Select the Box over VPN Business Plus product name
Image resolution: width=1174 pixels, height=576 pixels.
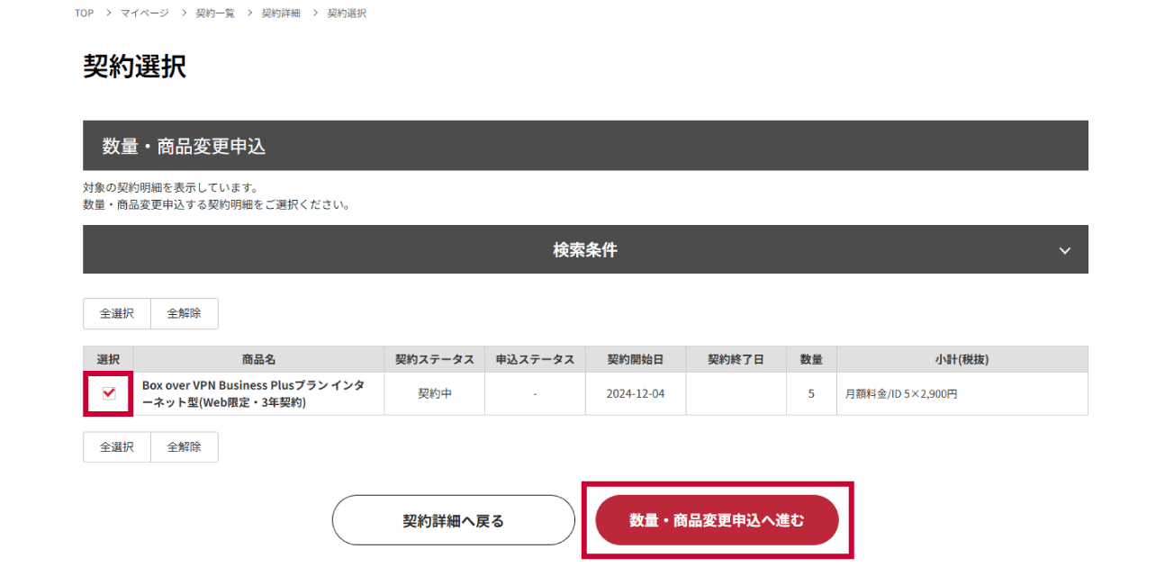click(x=254, y=393)
